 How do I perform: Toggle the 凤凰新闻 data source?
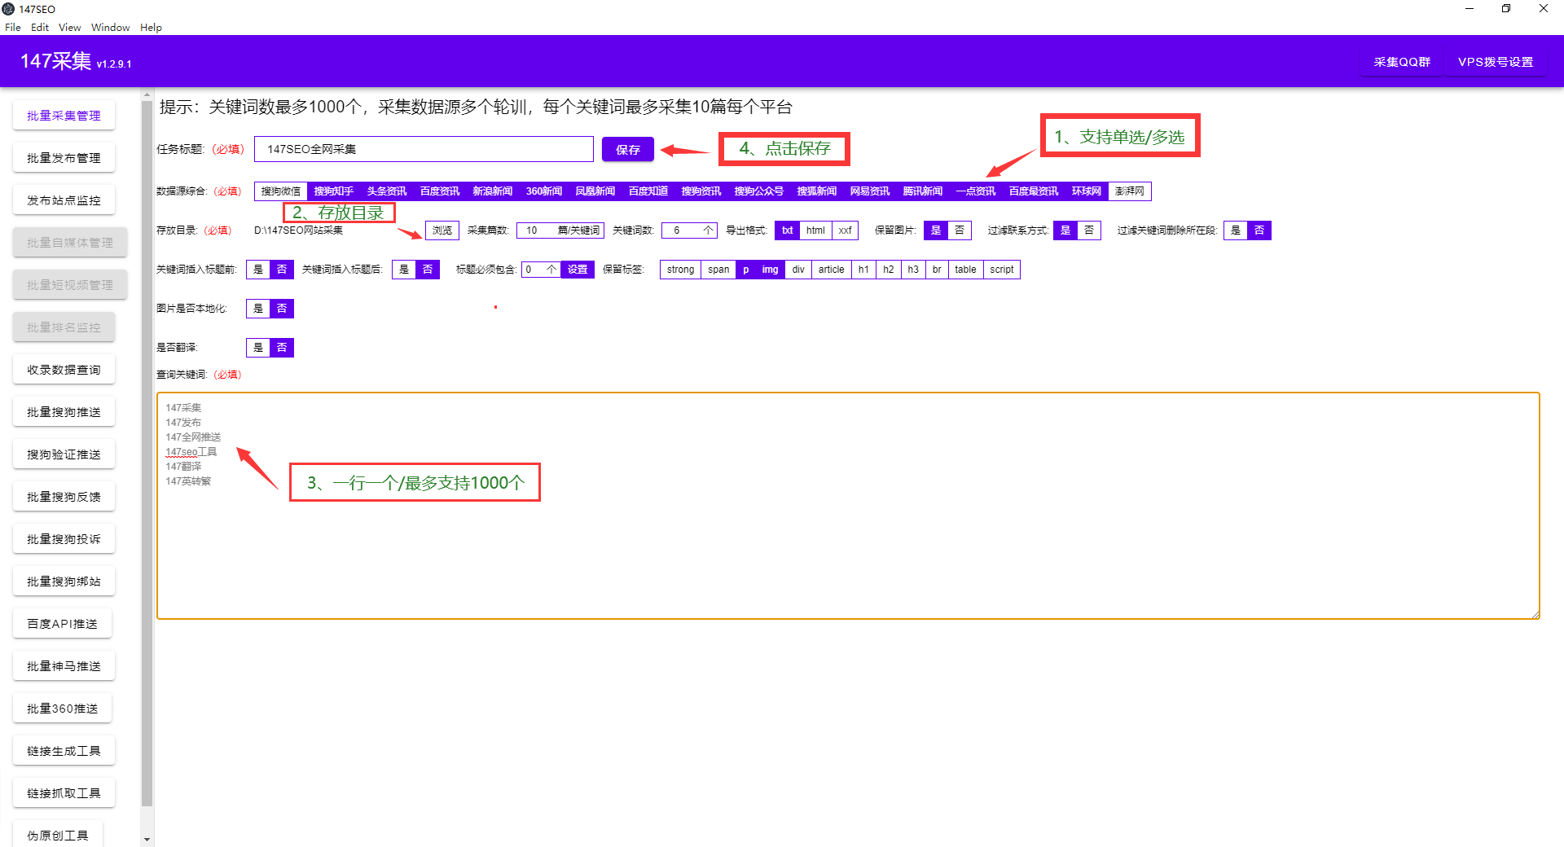coord(595,191)
